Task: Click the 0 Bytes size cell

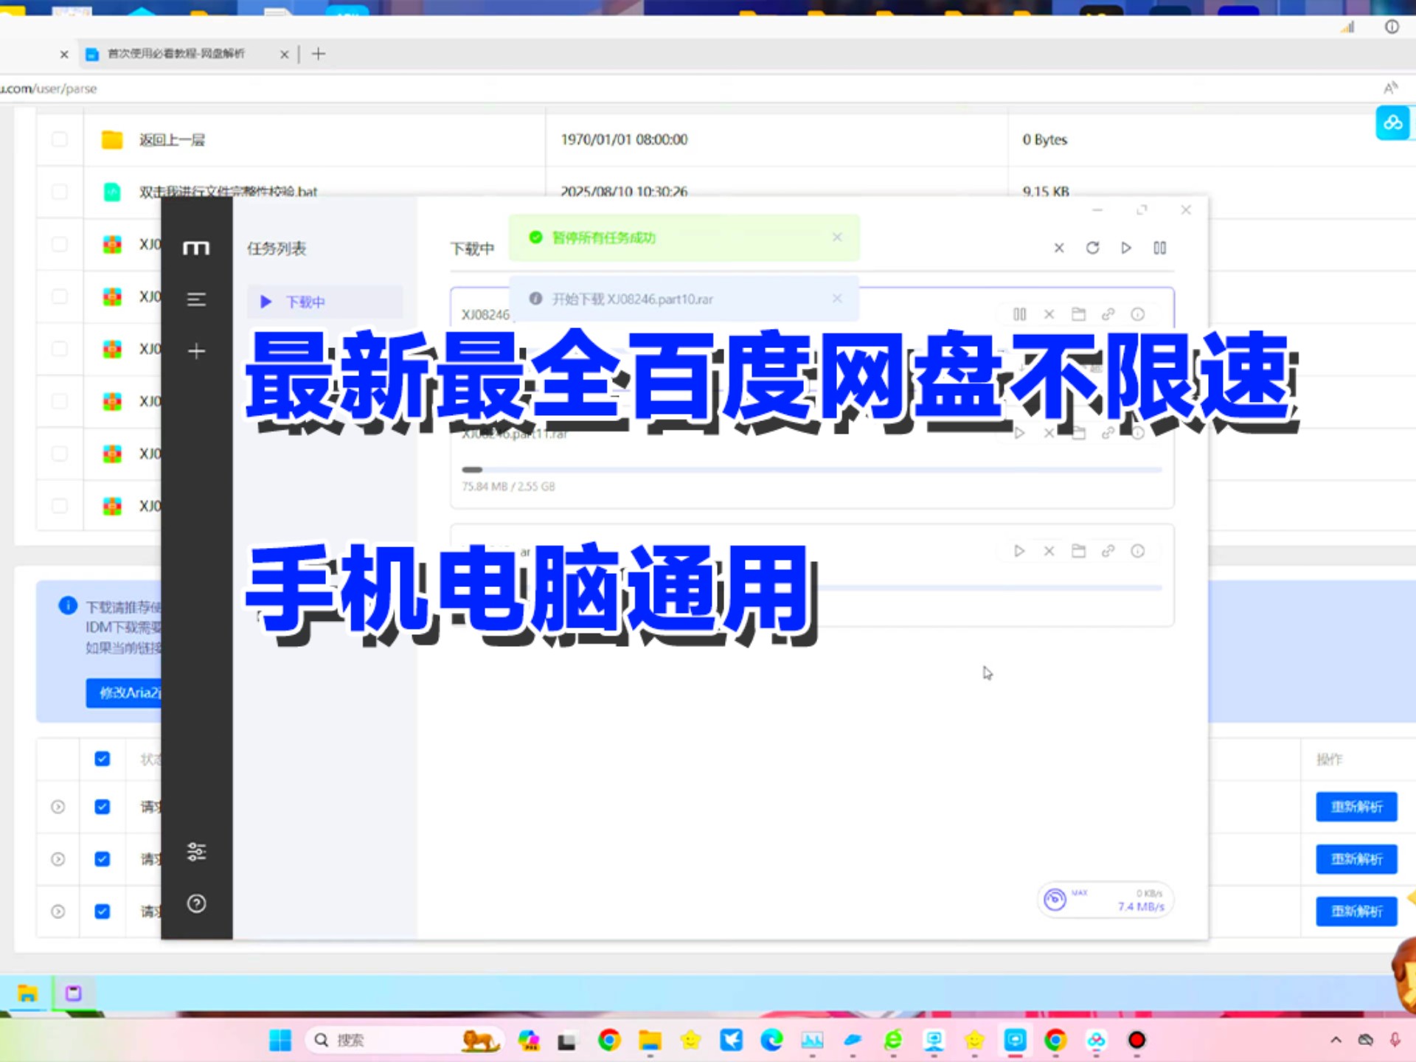Action: click(1044, 139)
